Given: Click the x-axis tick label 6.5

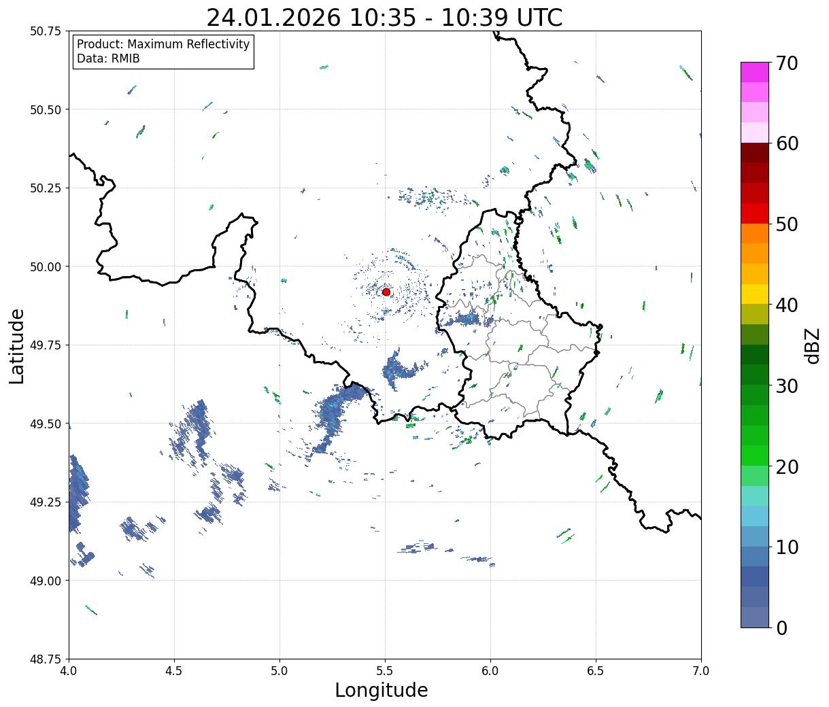Looking at the screenshot, I should (596, 670).
